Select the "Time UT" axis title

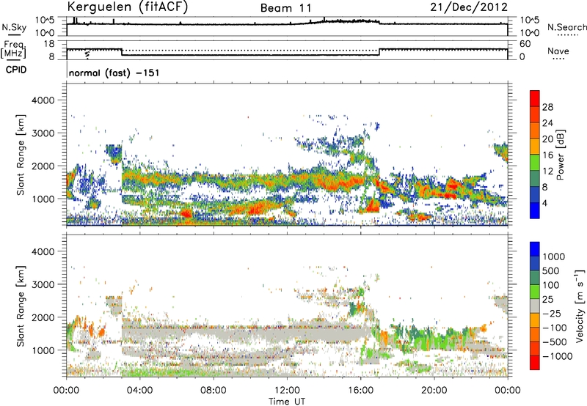tap(287, 402)
